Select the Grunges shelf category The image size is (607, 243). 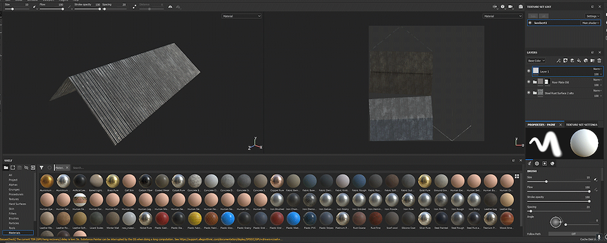[x=13, y=189]
